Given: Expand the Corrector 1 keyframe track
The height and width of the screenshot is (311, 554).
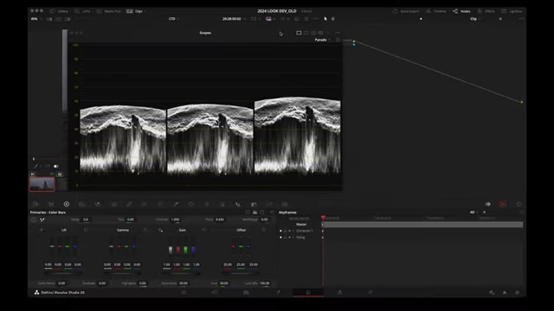Looking at the screenshot, I should [293, 231].
